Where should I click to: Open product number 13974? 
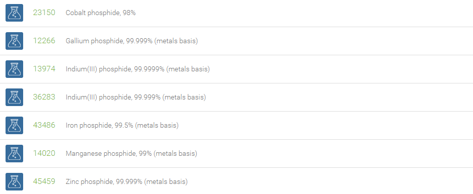click(x=44, y=69)
